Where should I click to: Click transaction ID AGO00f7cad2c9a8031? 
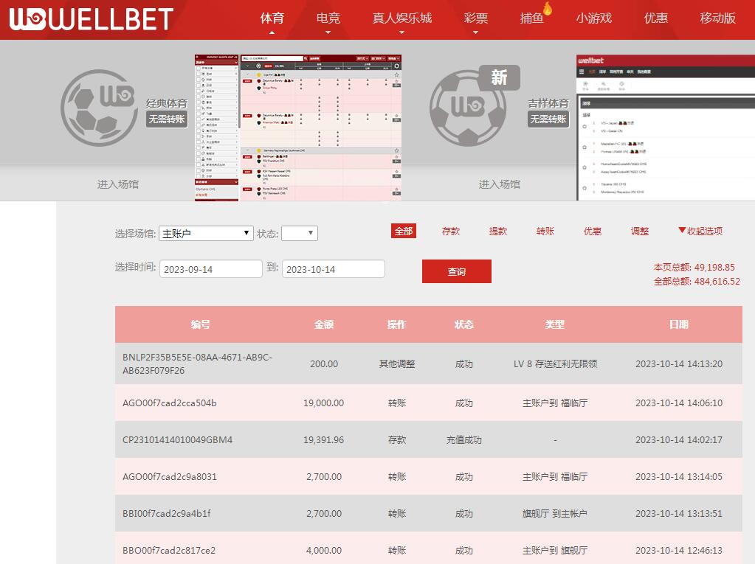coord(170,476)
